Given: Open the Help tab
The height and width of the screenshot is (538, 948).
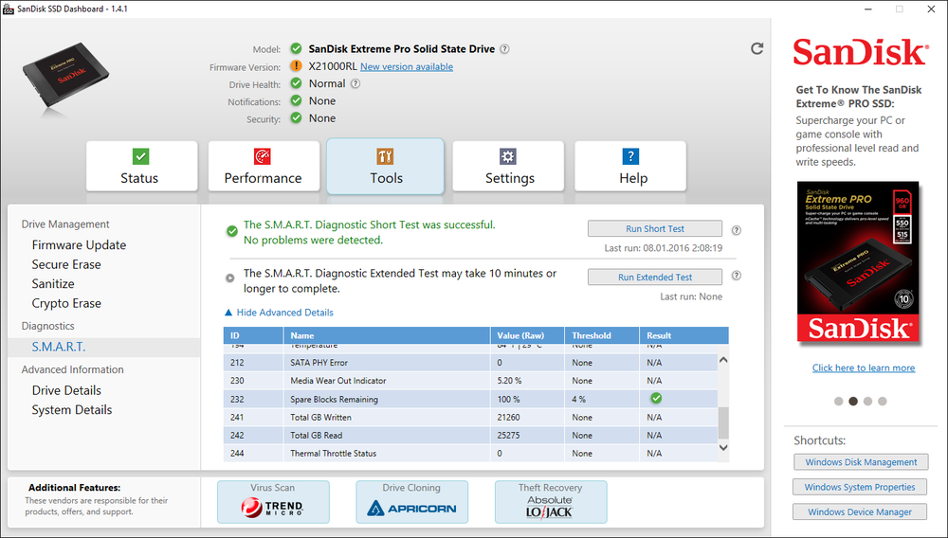Looking at the screenshot, I should [x=630, y=166].
